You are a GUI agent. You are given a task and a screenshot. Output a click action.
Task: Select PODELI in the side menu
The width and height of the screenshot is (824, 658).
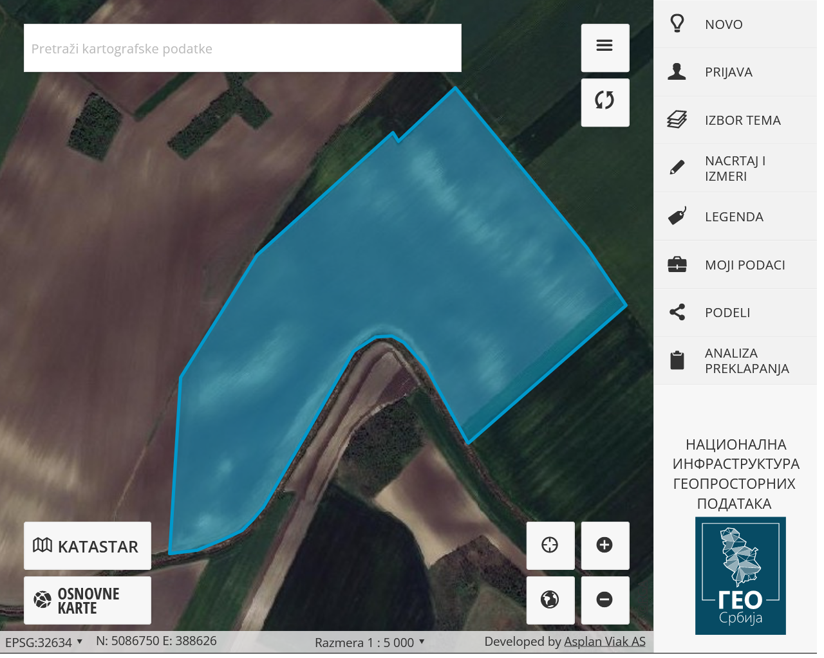(735, 313)
